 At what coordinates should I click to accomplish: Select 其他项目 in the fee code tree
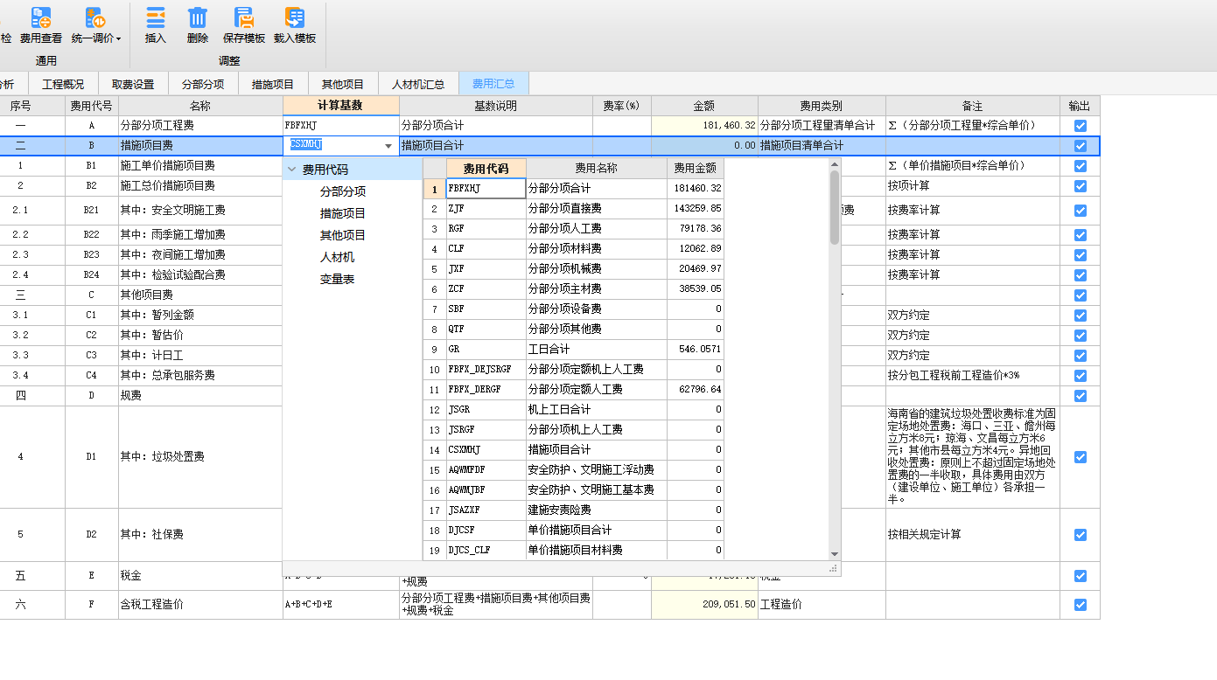343,235
